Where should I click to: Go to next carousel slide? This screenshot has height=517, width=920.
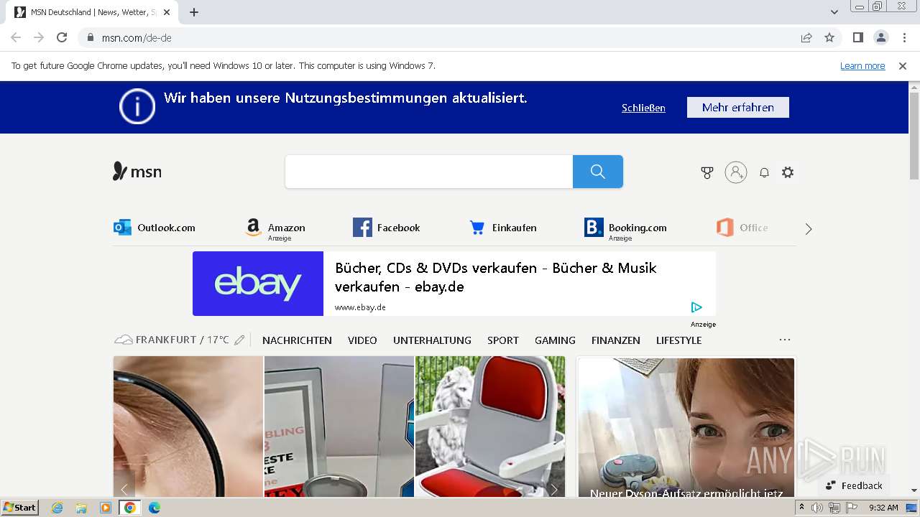[x=554, y=489]
